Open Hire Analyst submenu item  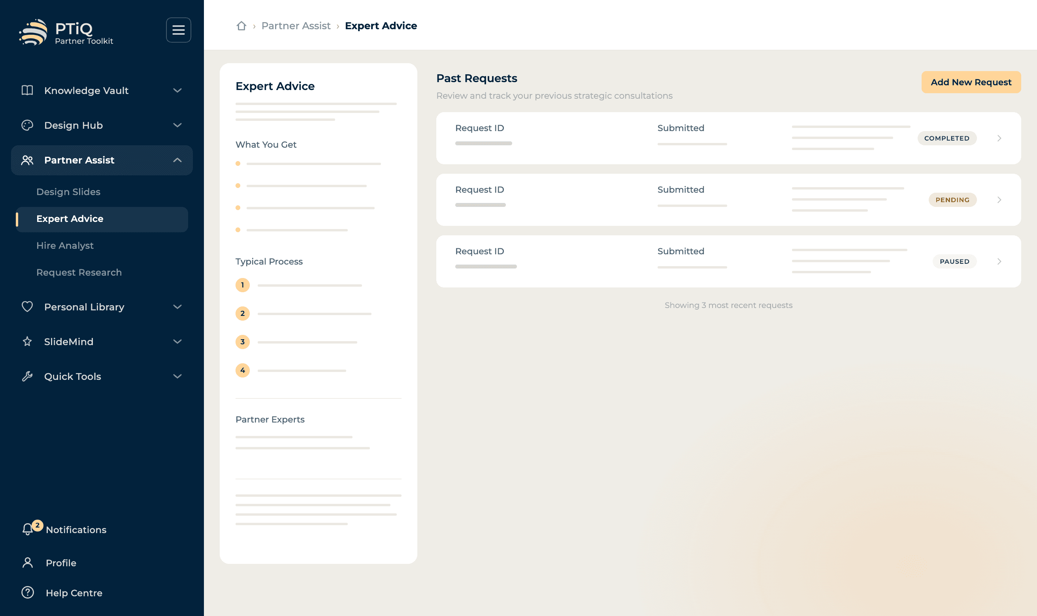(65, 246)
